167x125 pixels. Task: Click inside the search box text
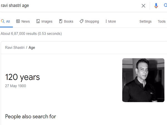click(x=15, y=6)
